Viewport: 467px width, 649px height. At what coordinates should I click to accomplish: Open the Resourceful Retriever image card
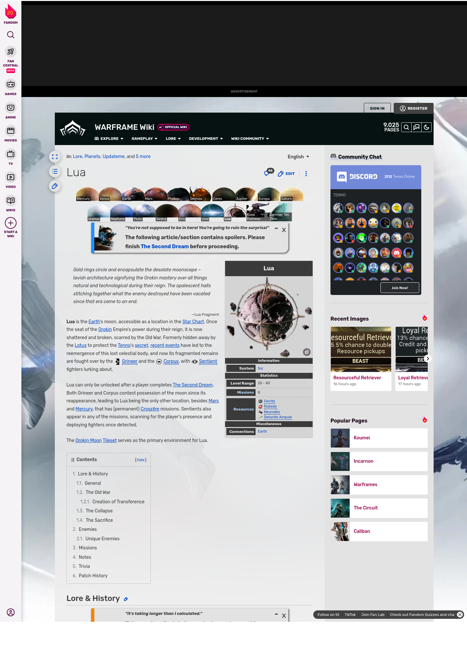361,359
